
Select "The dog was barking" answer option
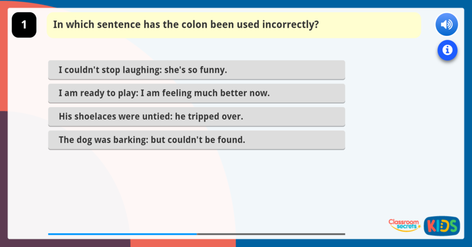tap(196, 140)
